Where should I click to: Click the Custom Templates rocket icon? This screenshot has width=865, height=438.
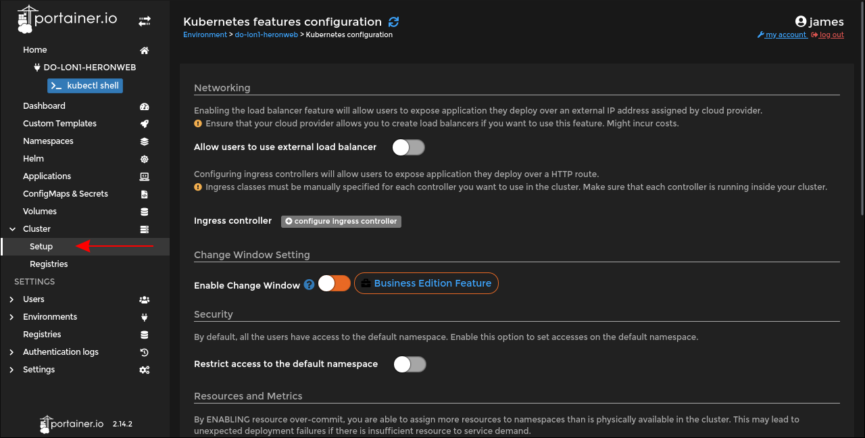pyautogui.click(x=144, y=124)
